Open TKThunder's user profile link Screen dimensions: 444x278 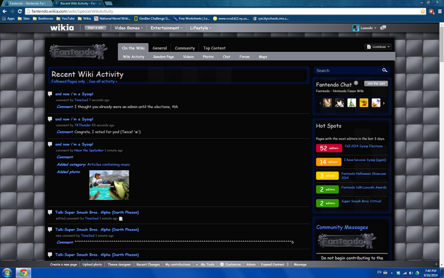pos(82,125)
